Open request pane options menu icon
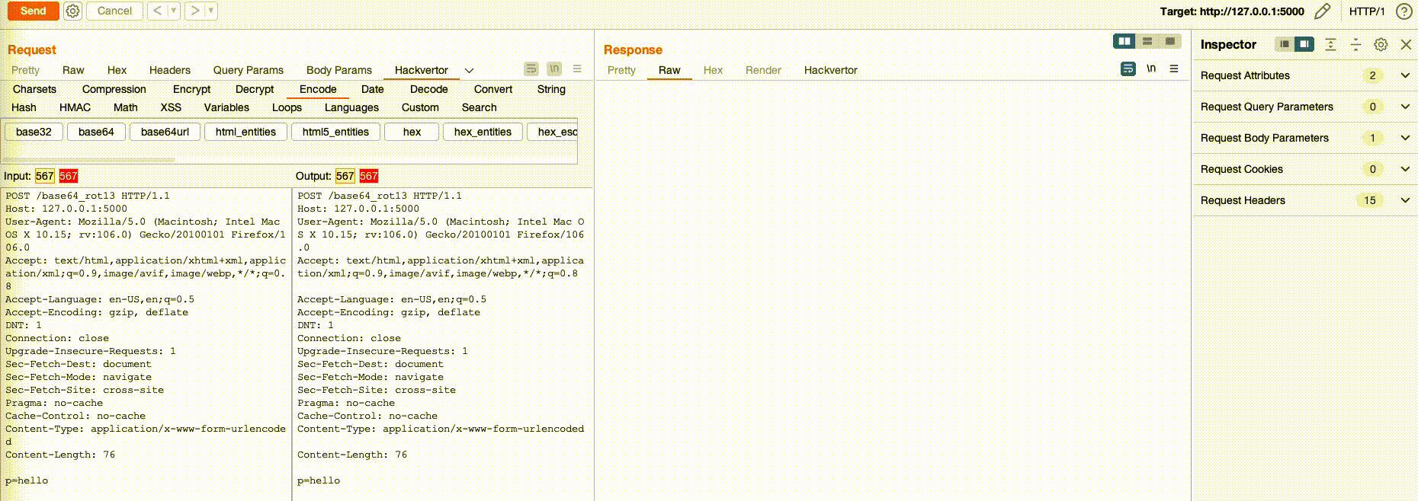 point(577,69)
